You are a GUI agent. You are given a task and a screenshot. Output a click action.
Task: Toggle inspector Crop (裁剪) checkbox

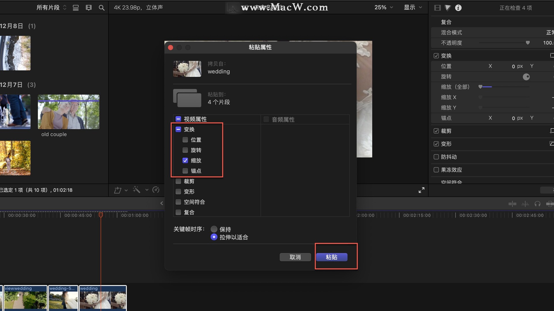coord(436,131)
